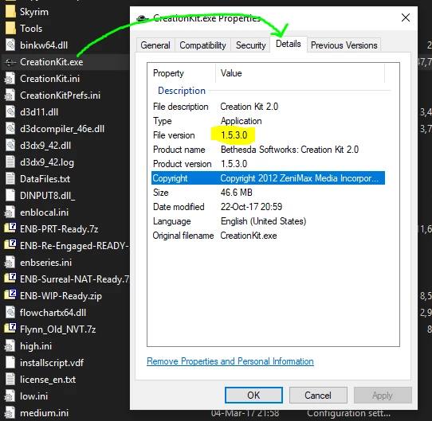Click the ENB-WIP-Ready.zip archive icon
Screen dimensions: 432x421
(x=10, y=295)
